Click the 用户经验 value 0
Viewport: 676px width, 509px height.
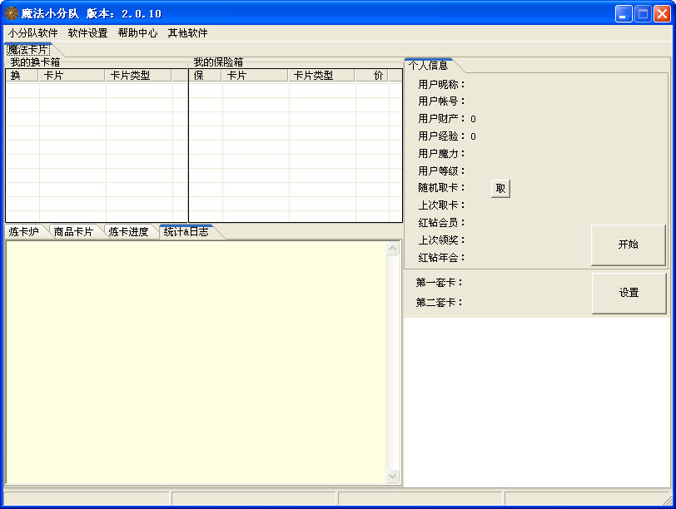pos(473,137)
